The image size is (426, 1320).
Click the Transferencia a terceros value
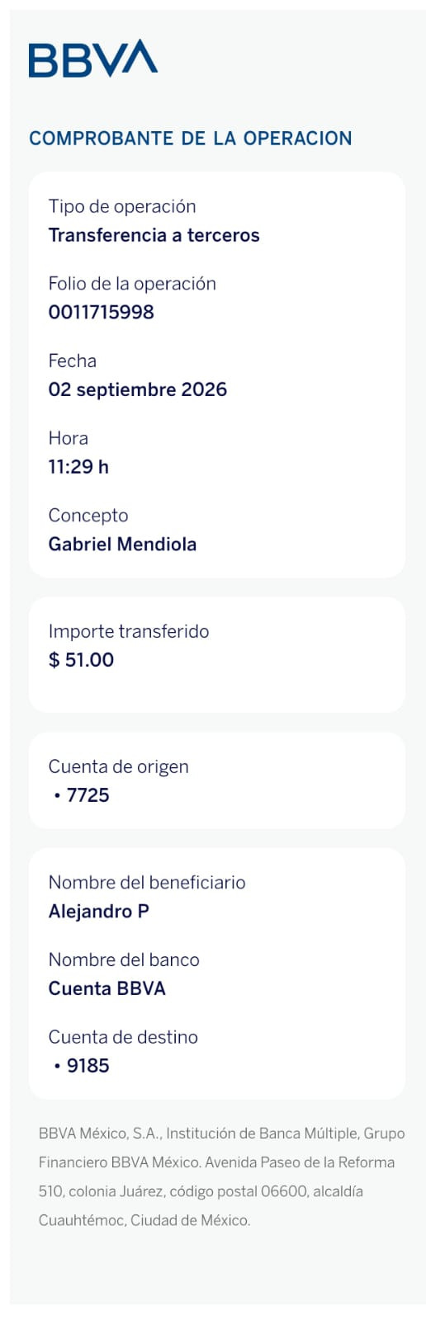154,235
